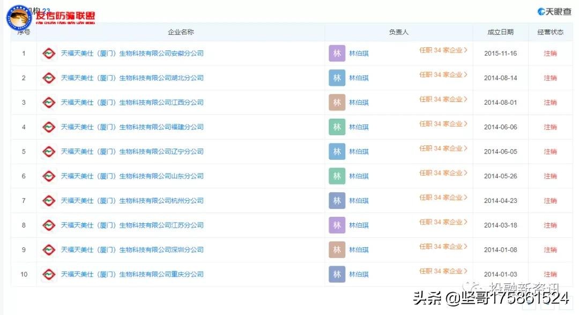The image size is (579, 315).
Task: Click company logo icon beside 湖北分公司 row
Action: [49, 78]
